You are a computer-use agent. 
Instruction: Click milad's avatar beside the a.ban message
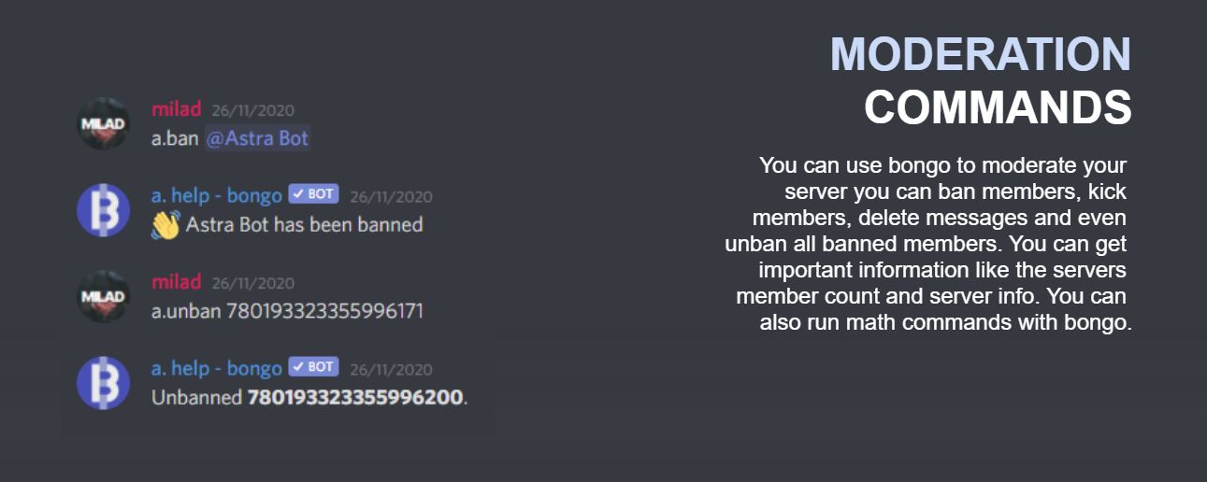click(103, 123)
